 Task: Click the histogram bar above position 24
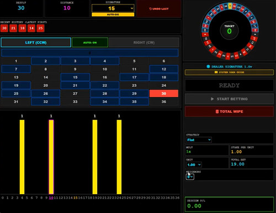[119, 157]
